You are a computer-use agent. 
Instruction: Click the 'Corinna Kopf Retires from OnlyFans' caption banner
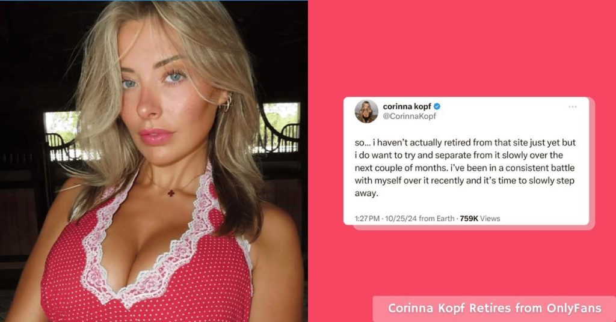[494, 308]
